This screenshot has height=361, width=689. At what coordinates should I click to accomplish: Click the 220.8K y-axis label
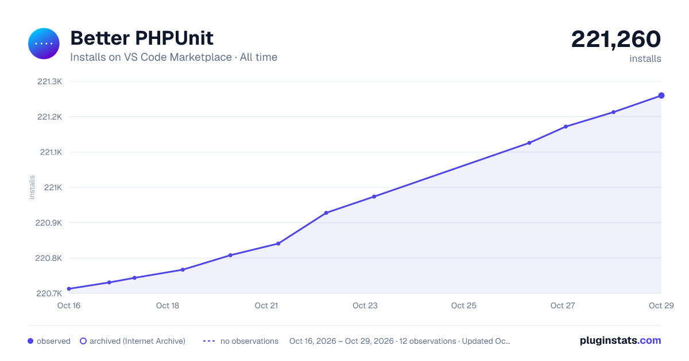pos(49,258)
